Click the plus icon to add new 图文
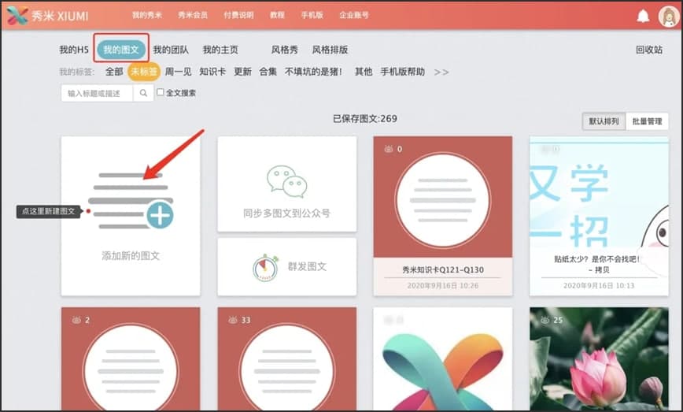The width and height of the screenshot is (683, 412). [x=160, y=215]
